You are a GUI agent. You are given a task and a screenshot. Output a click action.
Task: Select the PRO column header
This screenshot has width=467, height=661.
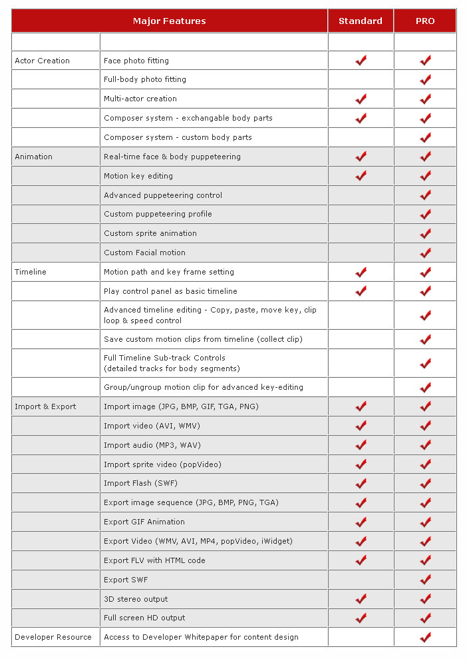click(425, 21)
